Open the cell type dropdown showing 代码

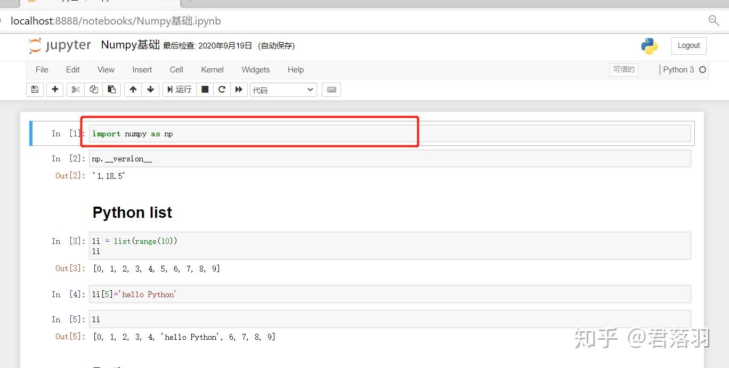pyautogui.click(x=283, y=89)
